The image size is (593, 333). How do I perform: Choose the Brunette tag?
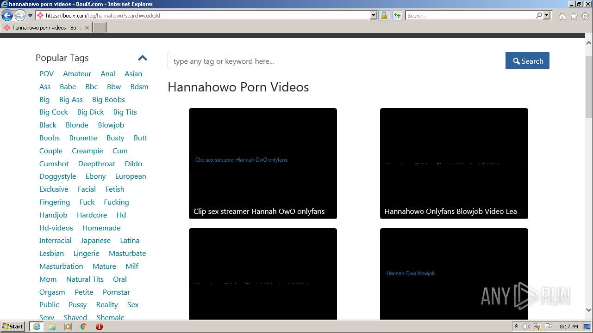[83, 138]
